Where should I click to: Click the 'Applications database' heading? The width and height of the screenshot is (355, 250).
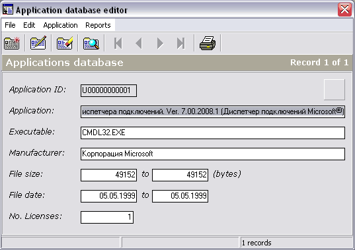click(x=65, y=63)
